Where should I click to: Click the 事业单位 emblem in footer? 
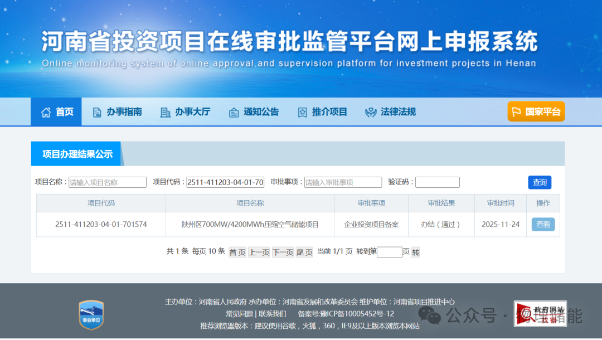pyautogui.click(x=91, y=314)
